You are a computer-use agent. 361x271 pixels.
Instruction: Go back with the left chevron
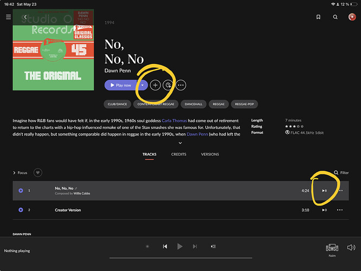coord(25,17)
